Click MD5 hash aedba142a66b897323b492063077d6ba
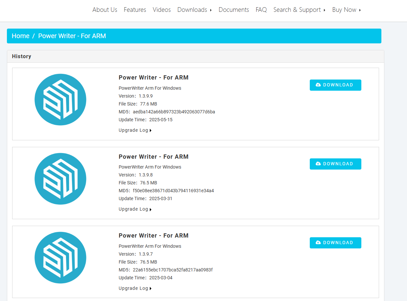 (174, 112)
